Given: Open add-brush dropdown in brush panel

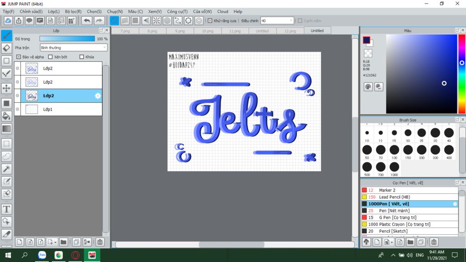Looking at the screenshot, I should point(392,242).
